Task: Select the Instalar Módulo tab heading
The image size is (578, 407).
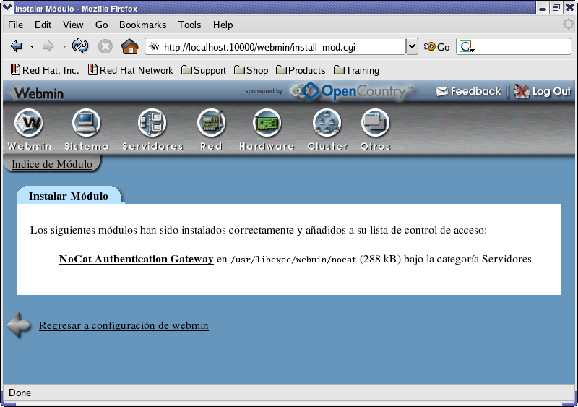Action: tap(69, 196)
